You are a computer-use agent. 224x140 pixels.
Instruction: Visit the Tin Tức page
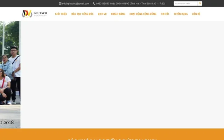(x=165, y=14)
